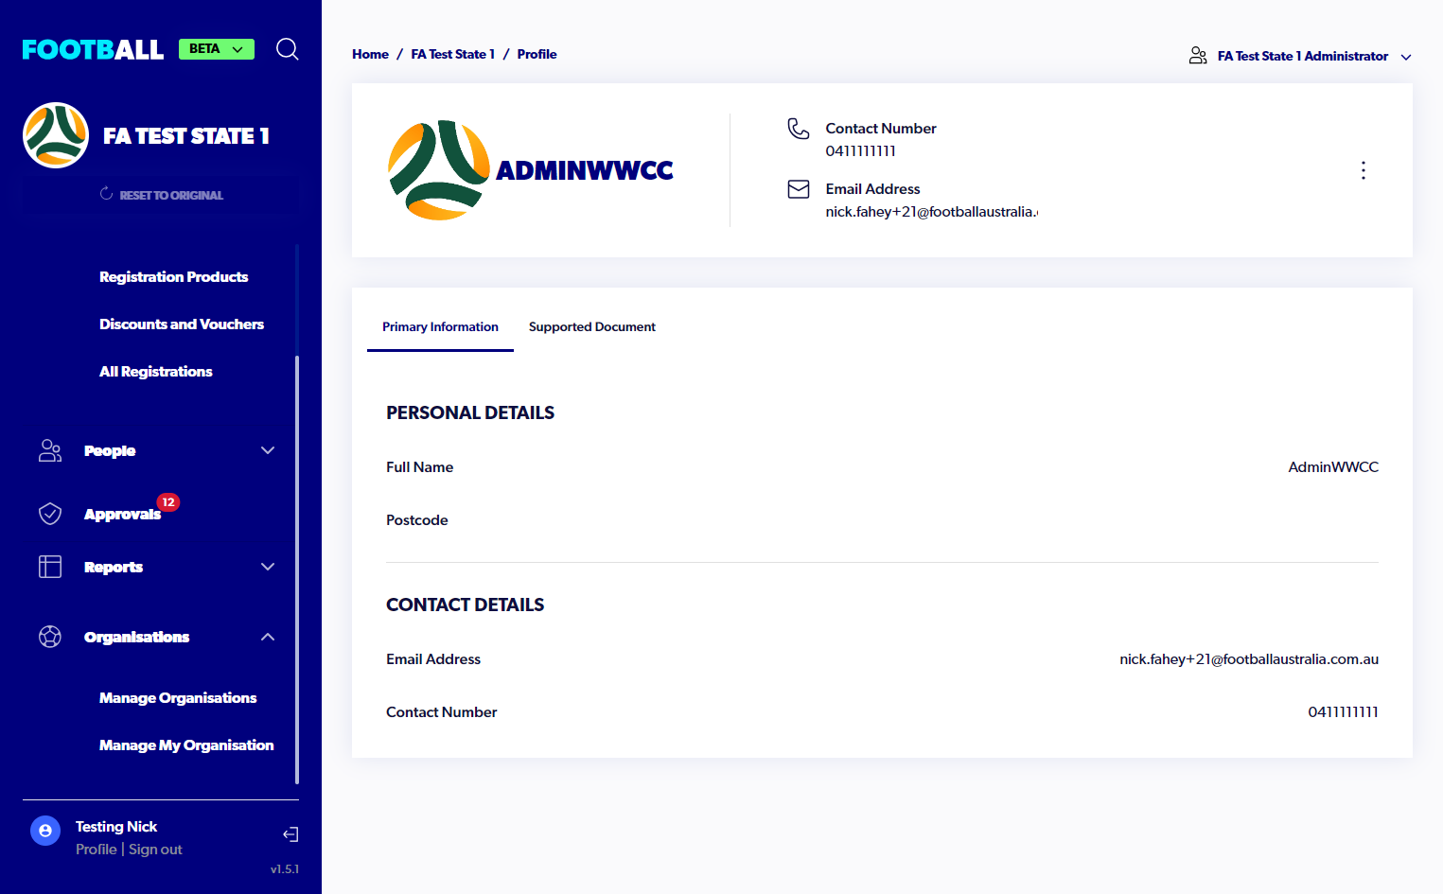Click the header email address text
1443x894 pixels.
coord(932,212)
